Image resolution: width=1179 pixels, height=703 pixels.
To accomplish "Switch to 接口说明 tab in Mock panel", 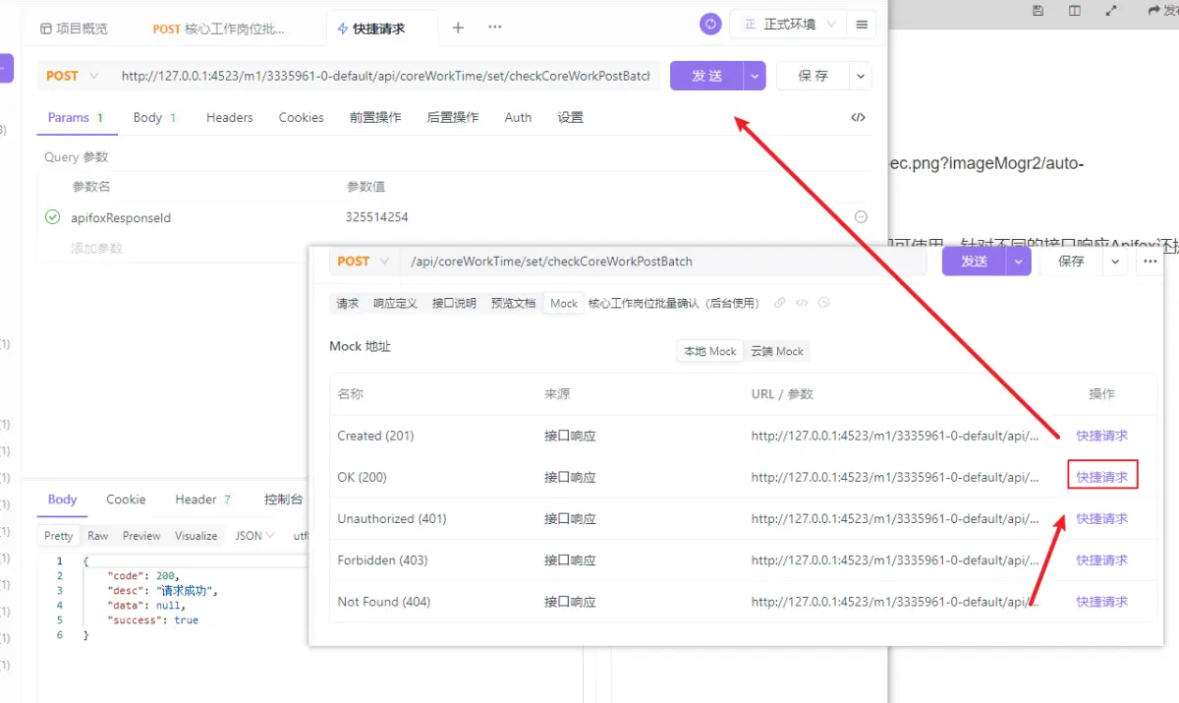I will coord(454,303).
